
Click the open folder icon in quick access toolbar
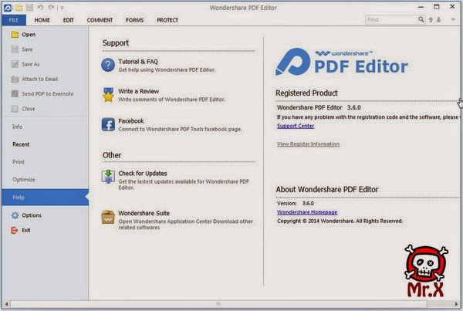pos(19,8)
